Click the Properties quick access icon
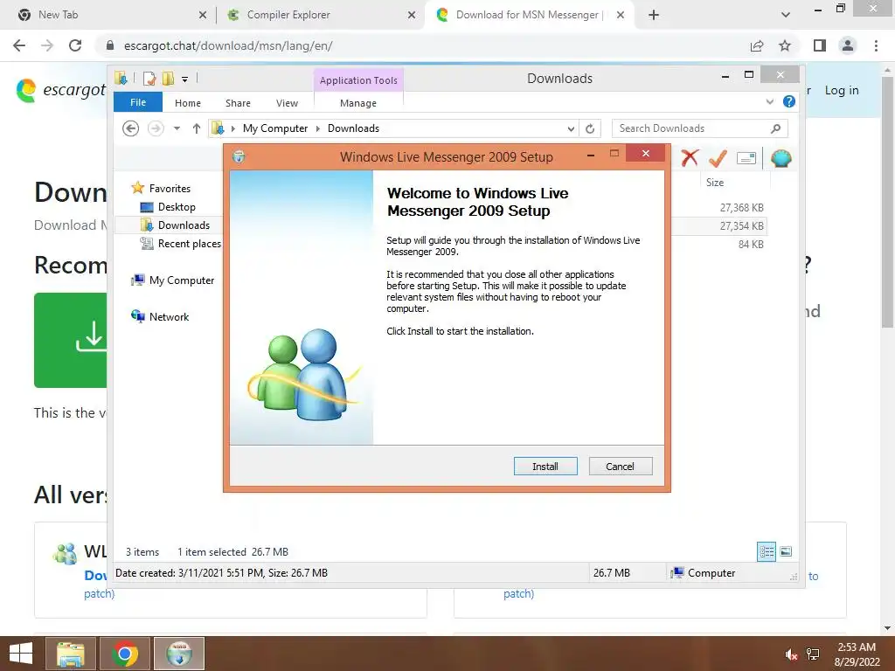 149,79
